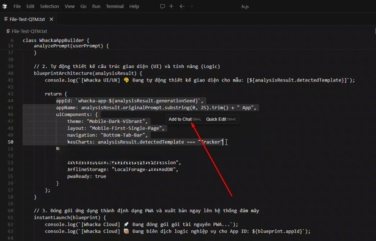The image size is (376, 241).
Task: Close the File-Test-QTM.txt tab
Action: [x=51, y=19]
